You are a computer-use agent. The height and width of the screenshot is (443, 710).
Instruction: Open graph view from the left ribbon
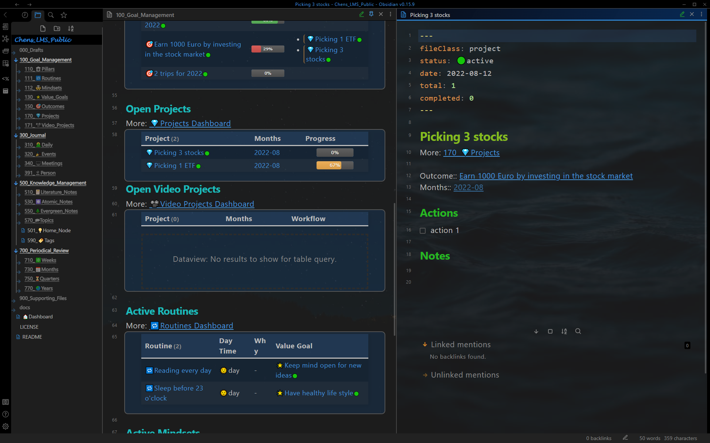[6, 39]
